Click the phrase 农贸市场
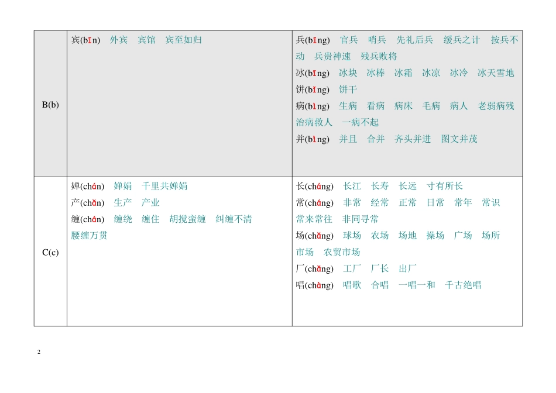 pos(342,252)
